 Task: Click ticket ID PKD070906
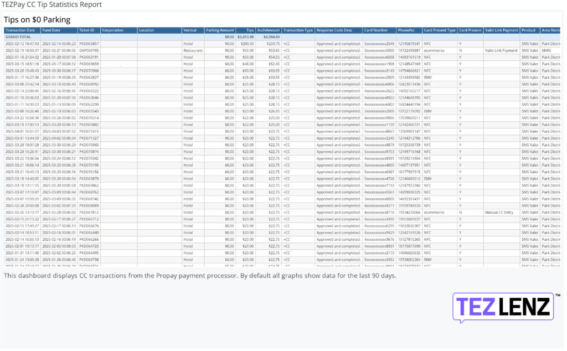click(x=89, y=71)
